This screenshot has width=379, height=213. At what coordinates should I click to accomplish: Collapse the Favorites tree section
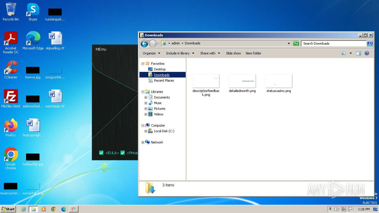(x=143, y=64)
